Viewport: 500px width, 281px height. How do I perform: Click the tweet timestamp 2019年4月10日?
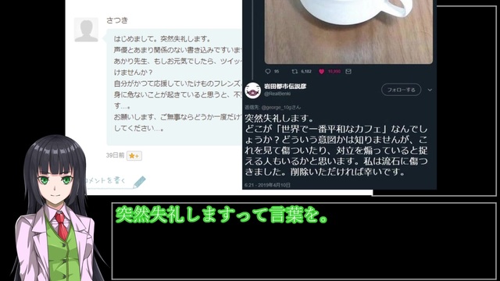tap(267, 185)
